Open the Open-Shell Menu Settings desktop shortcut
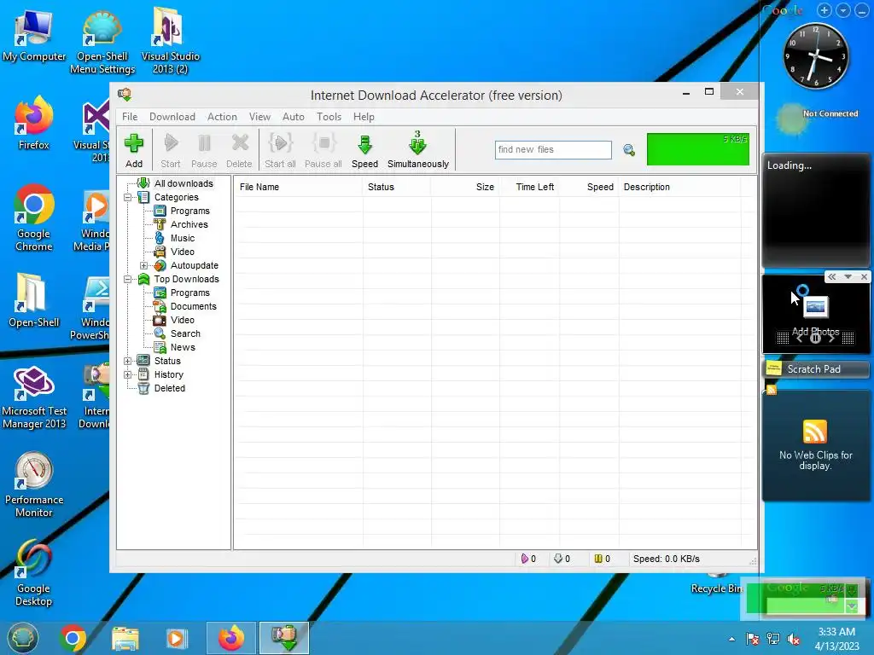 click(x=102, y=43)
